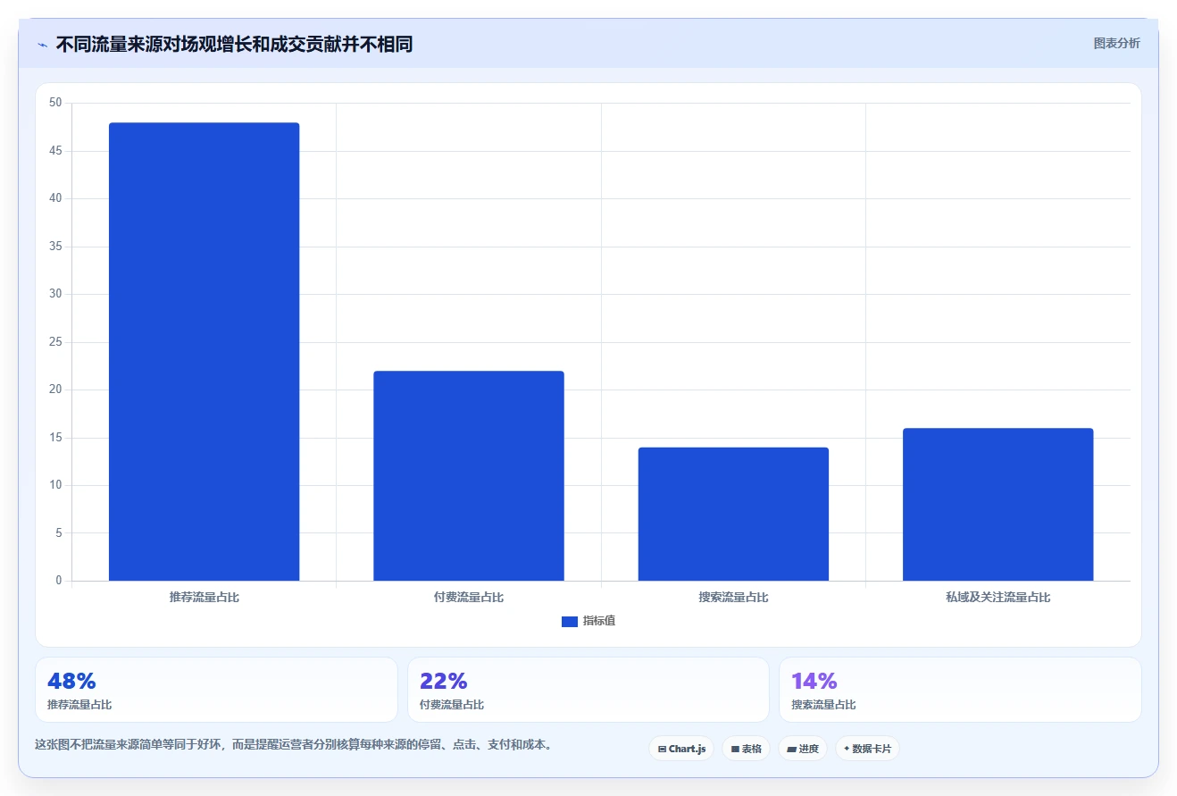This screenshot has width=1177, height=796.
Task: Open the 22% 付费流量占比 card
Action: point(588,690)
